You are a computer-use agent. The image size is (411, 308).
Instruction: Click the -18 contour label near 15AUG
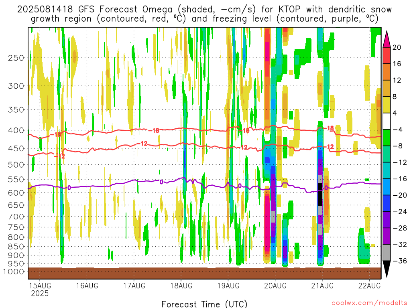pos(55,134)
